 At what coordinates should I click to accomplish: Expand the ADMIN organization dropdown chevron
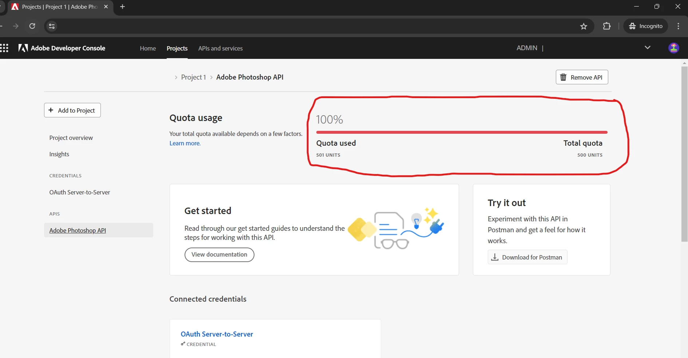647,48
